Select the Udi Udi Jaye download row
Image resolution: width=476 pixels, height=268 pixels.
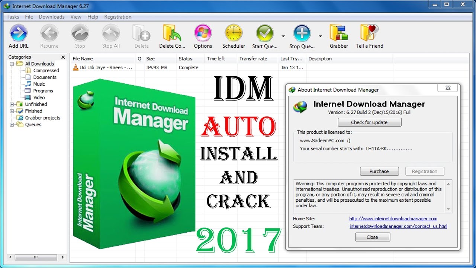click(x=231, y=67)
